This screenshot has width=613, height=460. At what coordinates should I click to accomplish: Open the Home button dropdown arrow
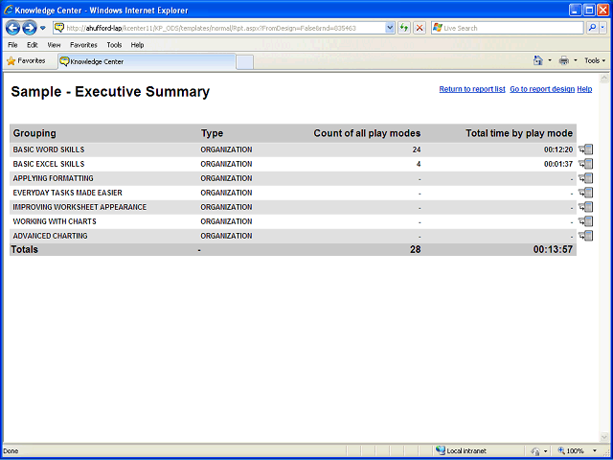550,60
